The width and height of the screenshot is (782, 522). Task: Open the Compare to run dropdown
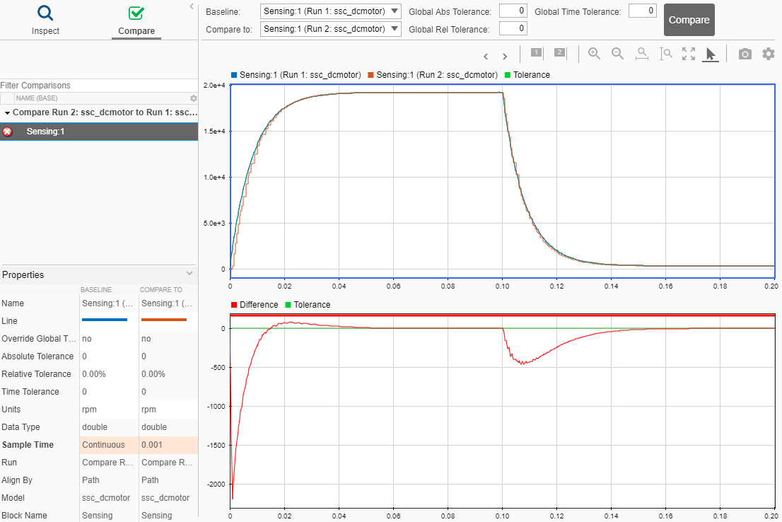395,28
